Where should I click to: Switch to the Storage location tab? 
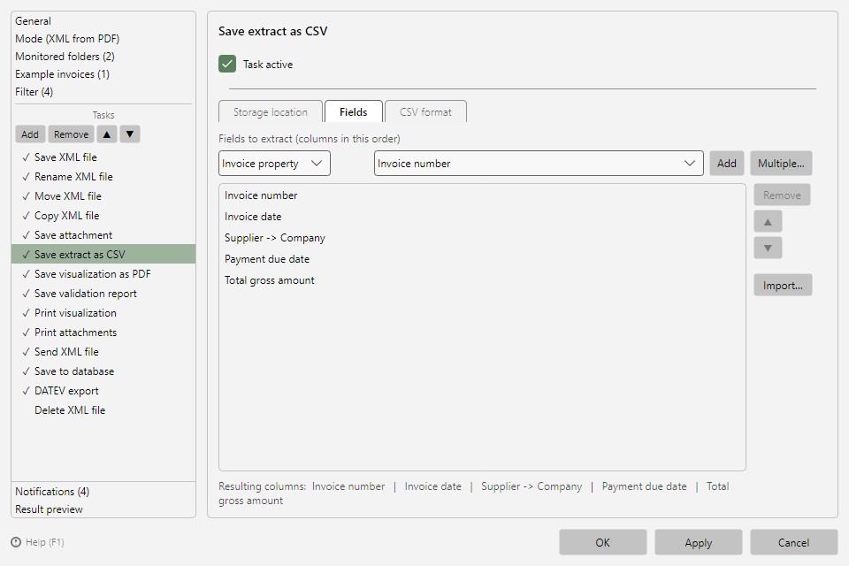[x=271, y=112]
